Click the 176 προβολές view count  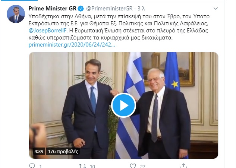pos(63,151)
